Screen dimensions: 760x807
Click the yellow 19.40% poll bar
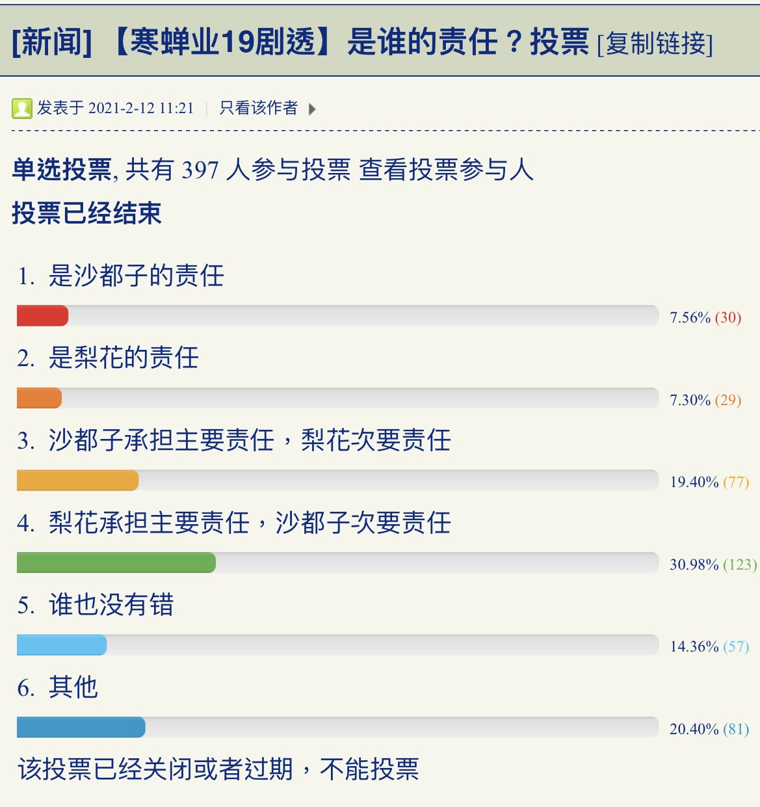coord(78,480)
